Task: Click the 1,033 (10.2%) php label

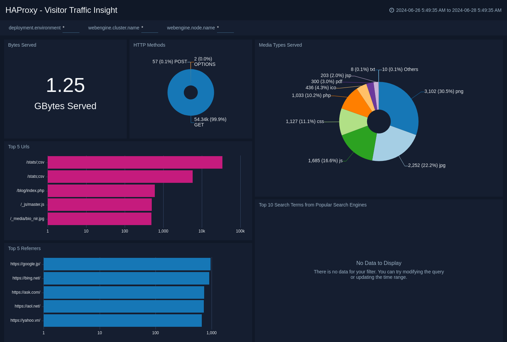Action: tap(311, 95)
